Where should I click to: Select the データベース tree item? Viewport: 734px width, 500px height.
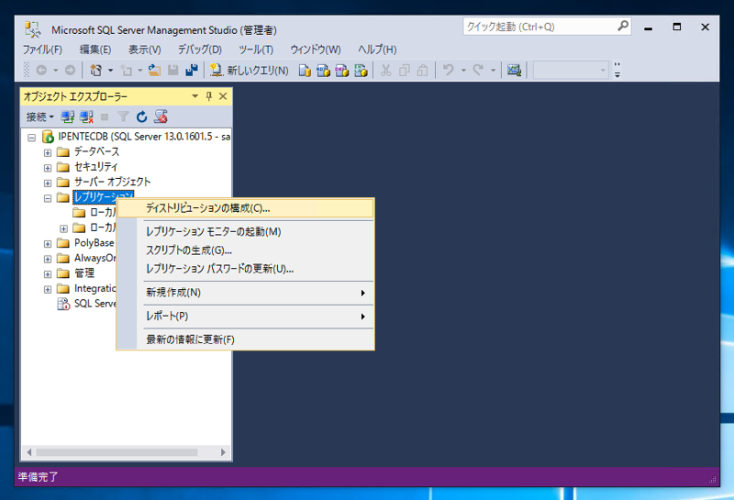(96, 151)
